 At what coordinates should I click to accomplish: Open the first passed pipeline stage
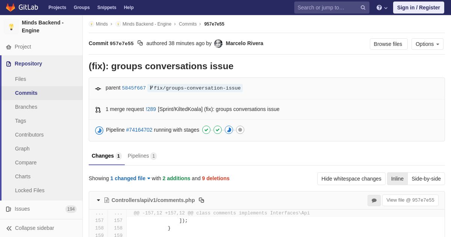(x=206, y=130)
